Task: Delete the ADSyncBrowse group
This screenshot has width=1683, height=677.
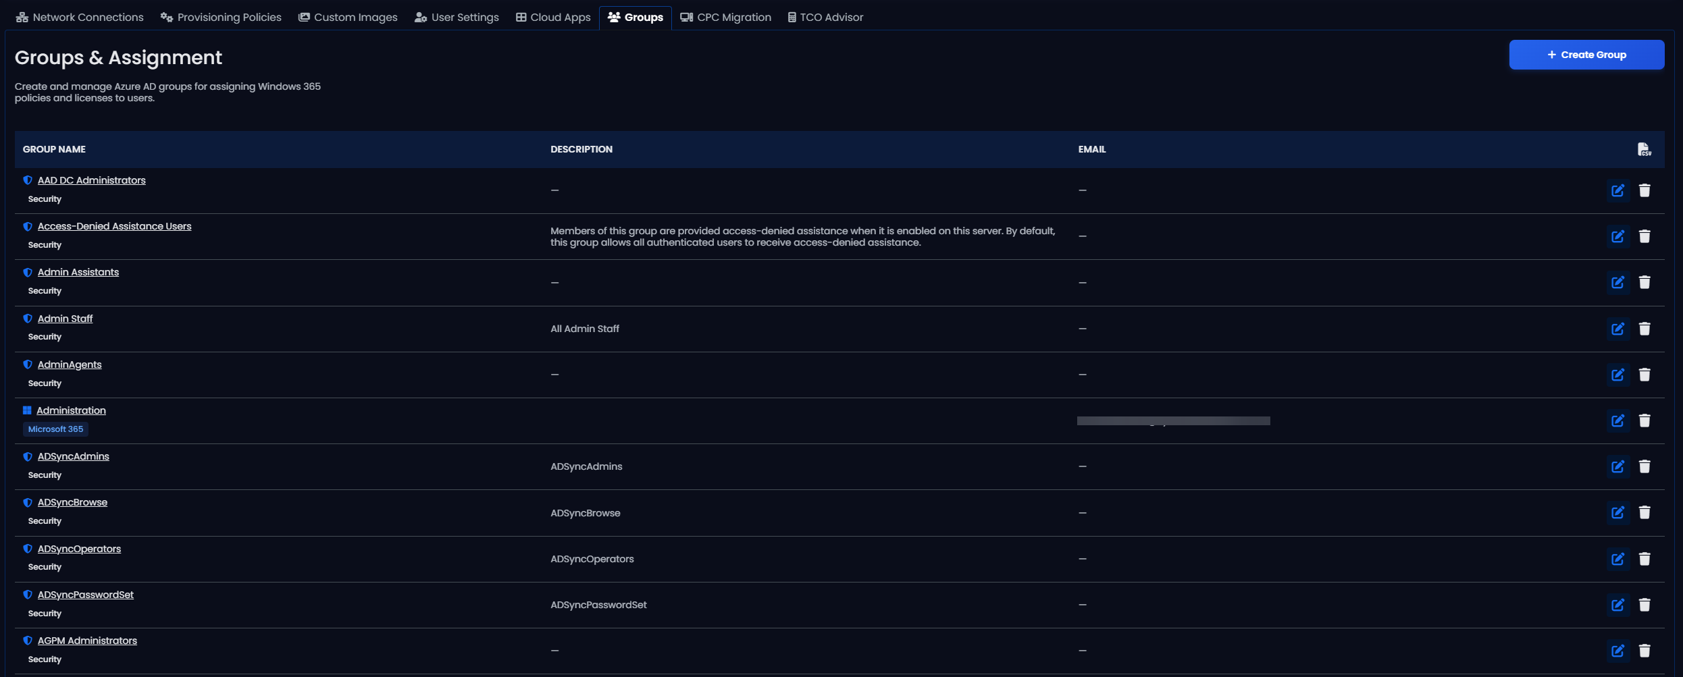Action: point(1645,513)
